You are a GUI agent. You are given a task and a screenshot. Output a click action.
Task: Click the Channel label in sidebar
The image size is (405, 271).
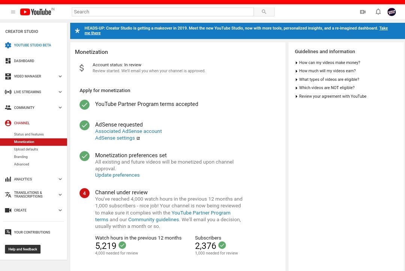[22, 123]
